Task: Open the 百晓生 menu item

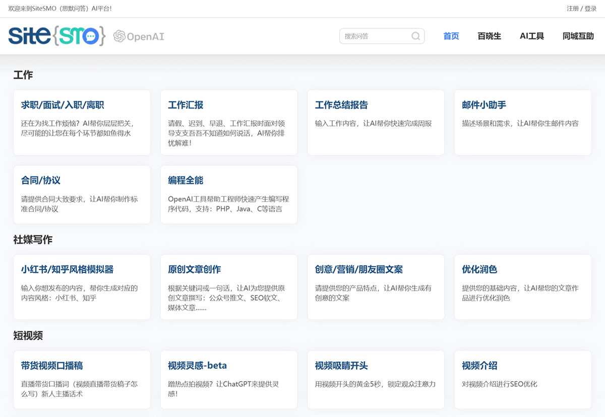Action: 489,36
